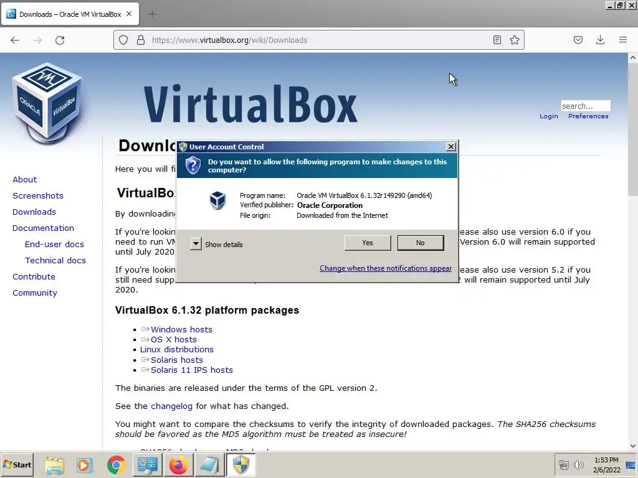Open Windows Media Player from taskbar
Viewport: 638px width, 478px height.
85,465
